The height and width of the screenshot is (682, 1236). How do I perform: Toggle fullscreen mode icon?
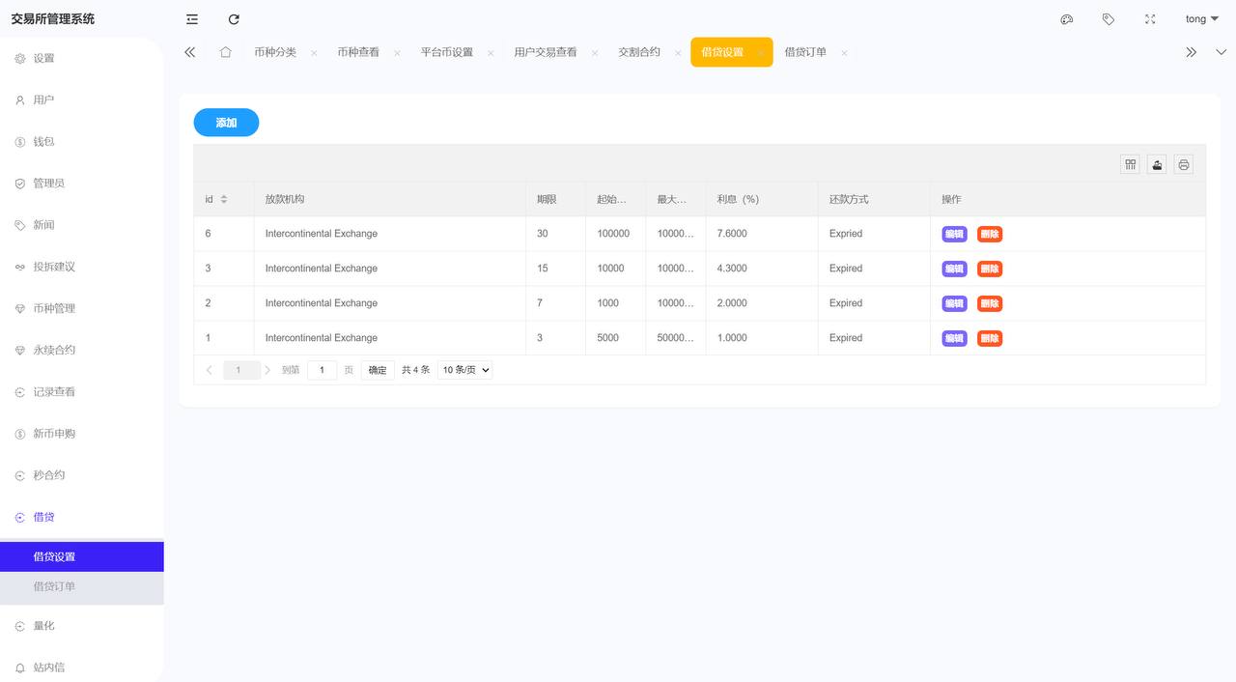click(1150, 19)
